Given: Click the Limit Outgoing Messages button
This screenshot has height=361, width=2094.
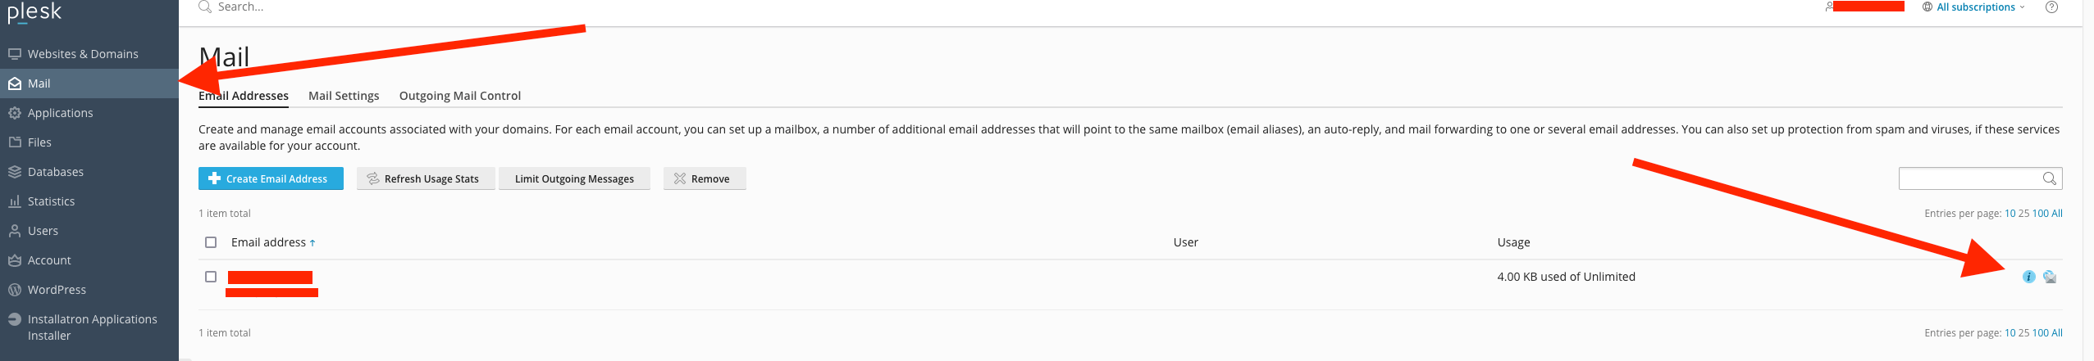Looking at the screenshot, I should tap(574, 178).
